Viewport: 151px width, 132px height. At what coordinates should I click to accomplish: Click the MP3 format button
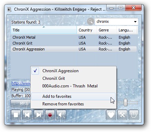21,103
